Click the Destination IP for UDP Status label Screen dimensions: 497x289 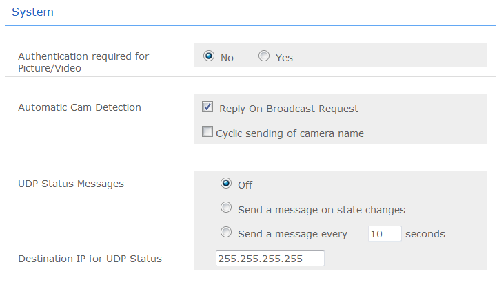point(90,259)
